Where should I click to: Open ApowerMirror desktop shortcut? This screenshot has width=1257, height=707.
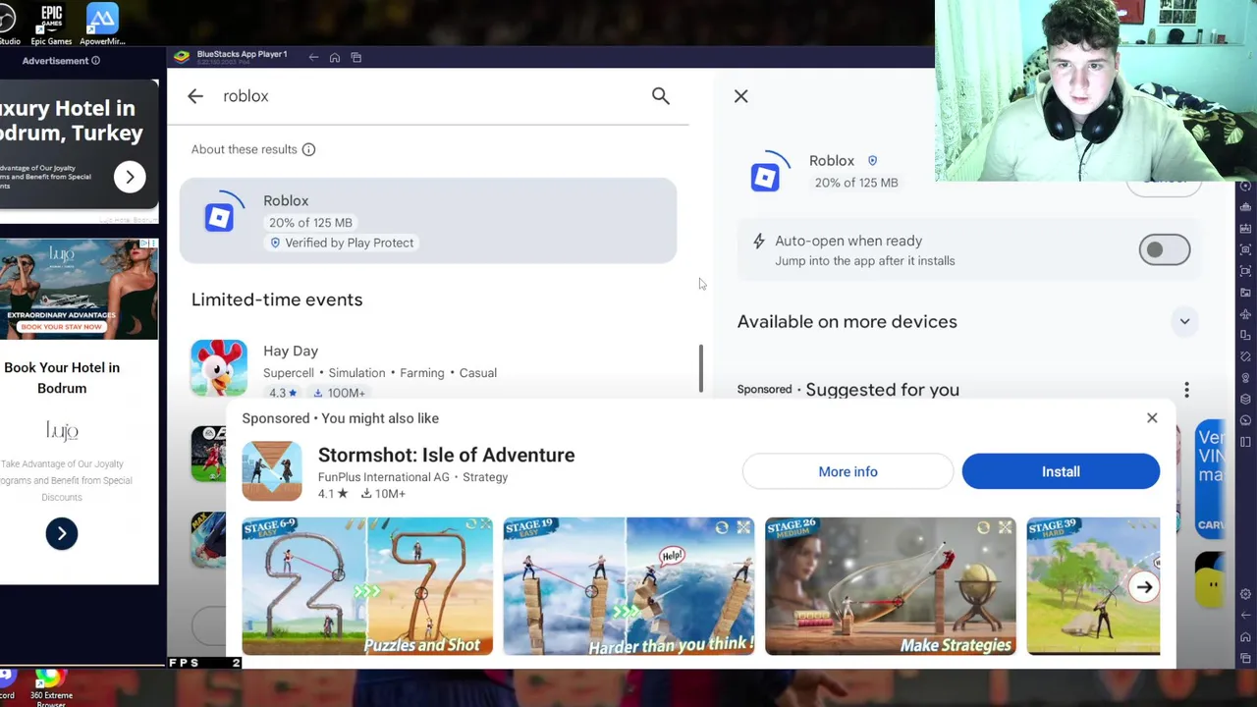(x=102, y=24)
